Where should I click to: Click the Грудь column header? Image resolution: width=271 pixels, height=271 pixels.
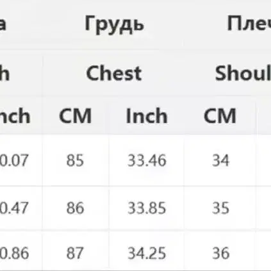(x=114, y=25)
